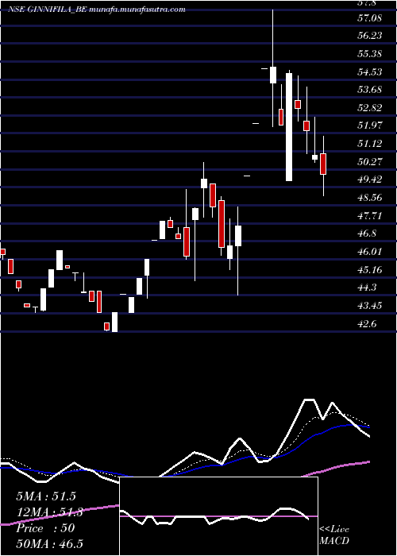Click the 49.42 price axis label
This screenshot has width=397, height=556.
coord(370,179)
